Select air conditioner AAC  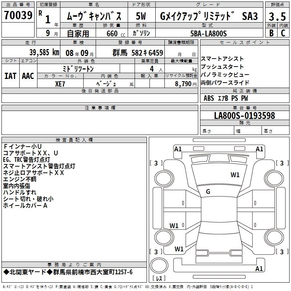pos(28,76)
